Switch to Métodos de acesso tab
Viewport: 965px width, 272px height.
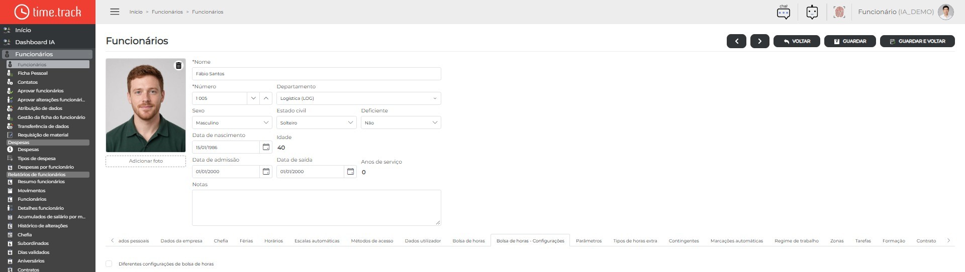tap(372, 241)
